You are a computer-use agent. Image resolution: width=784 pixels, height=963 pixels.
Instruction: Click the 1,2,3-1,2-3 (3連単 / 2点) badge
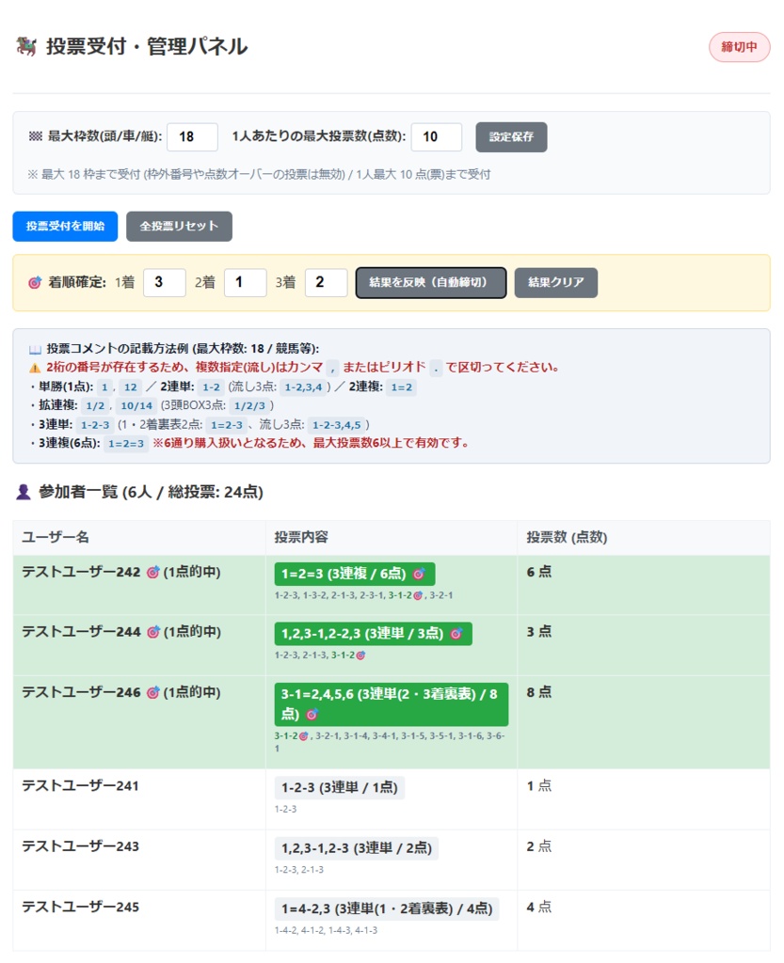click(x=357, y=848)
